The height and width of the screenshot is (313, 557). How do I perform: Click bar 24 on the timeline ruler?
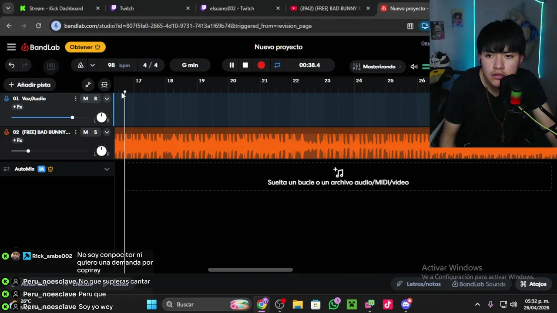[359, 80]
